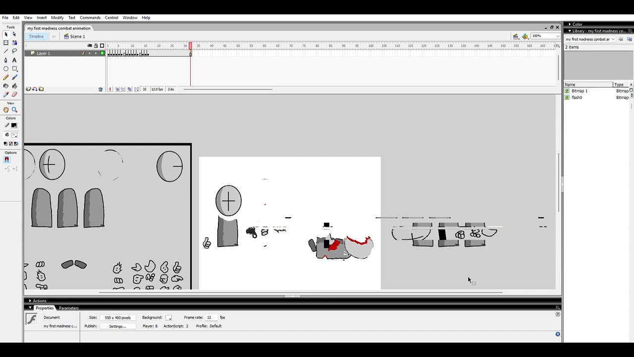Collapse the Properties panel arrow
This screenshot has width=634, height=357.
pyautogui.click(x=30, y=308)
